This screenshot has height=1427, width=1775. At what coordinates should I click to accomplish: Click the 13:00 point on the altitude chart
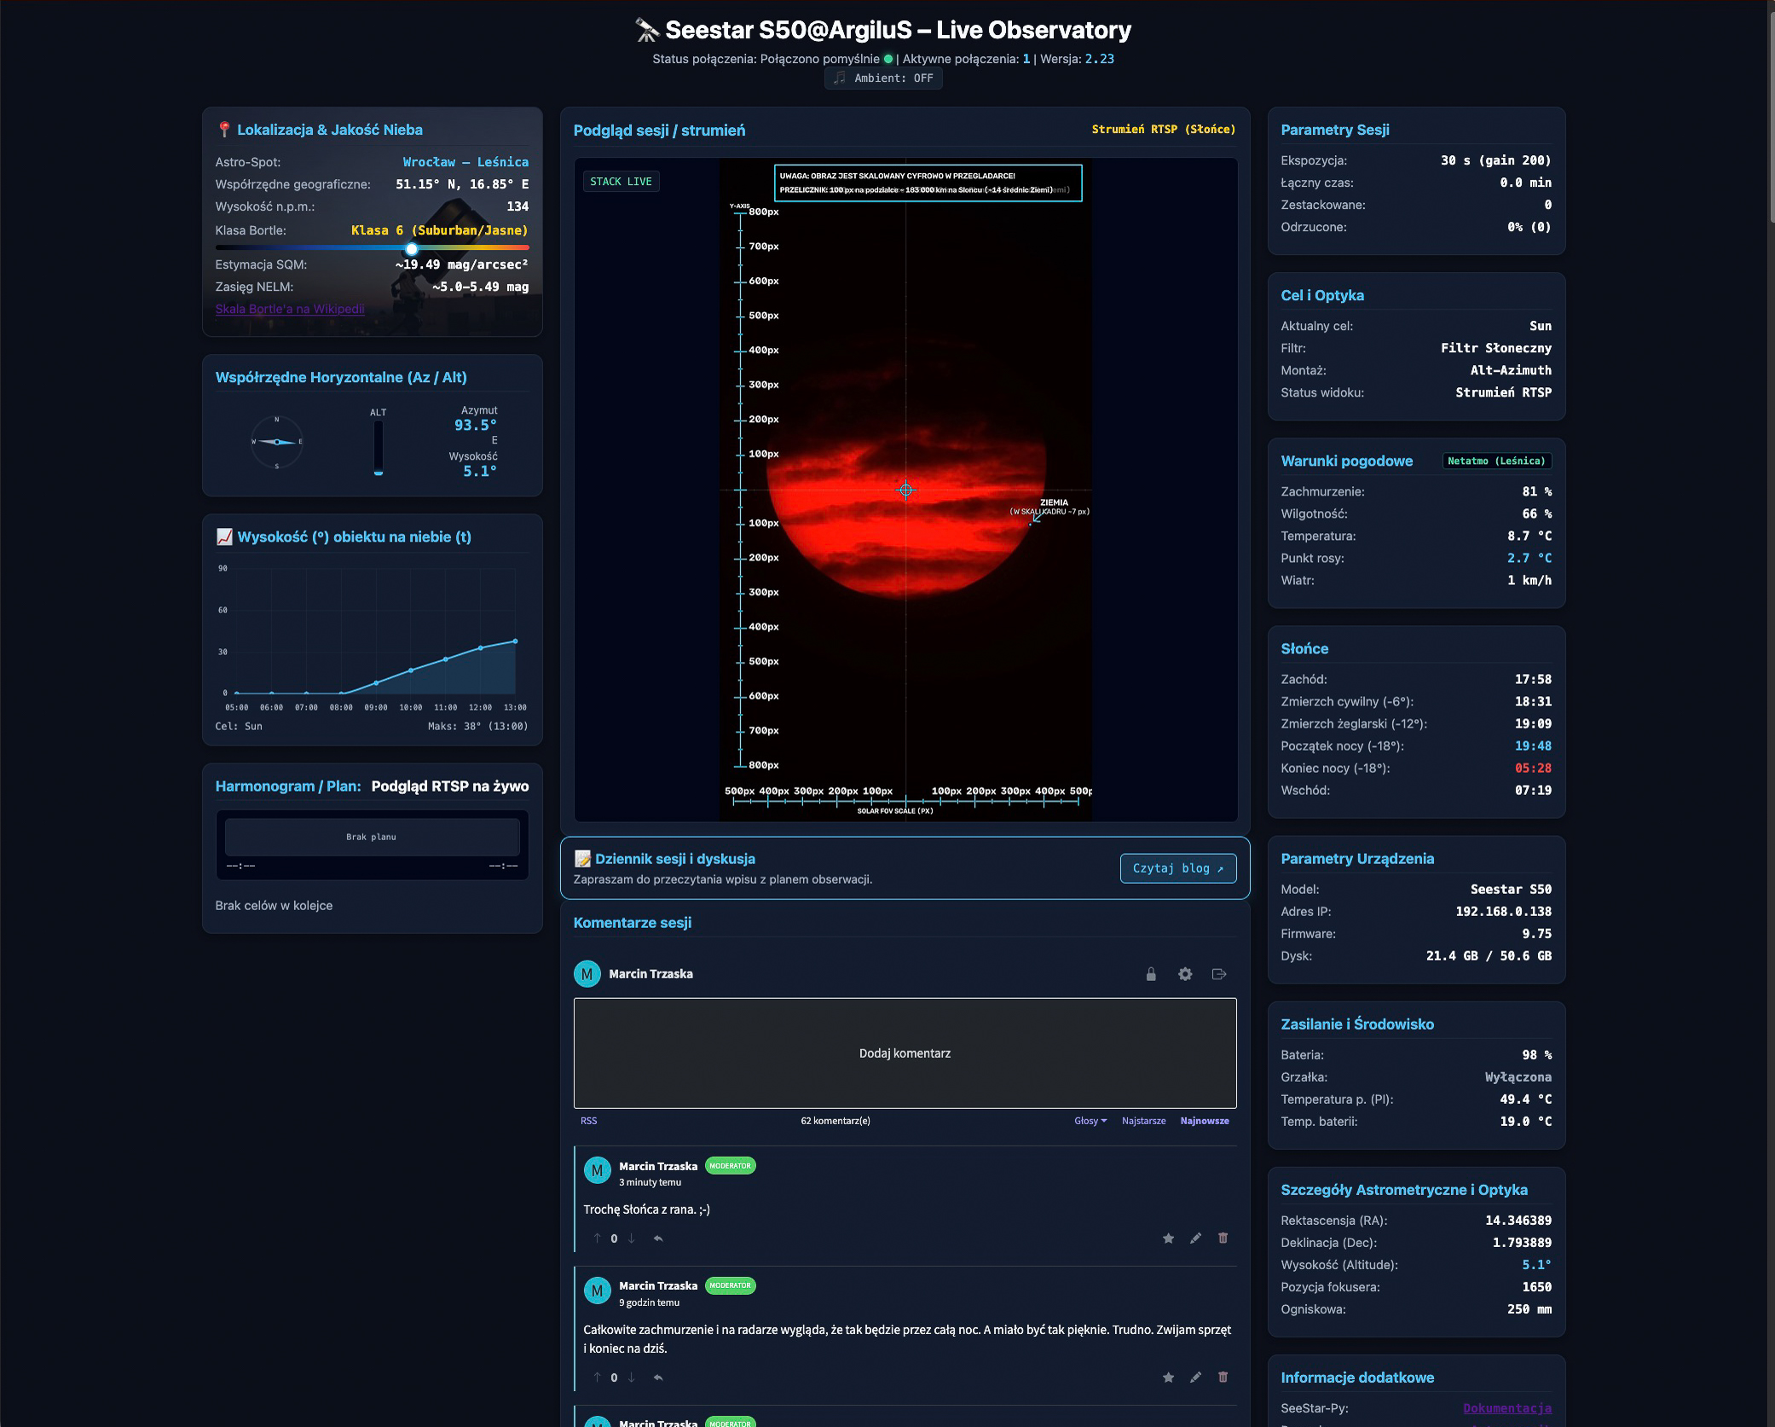(515, 641)
